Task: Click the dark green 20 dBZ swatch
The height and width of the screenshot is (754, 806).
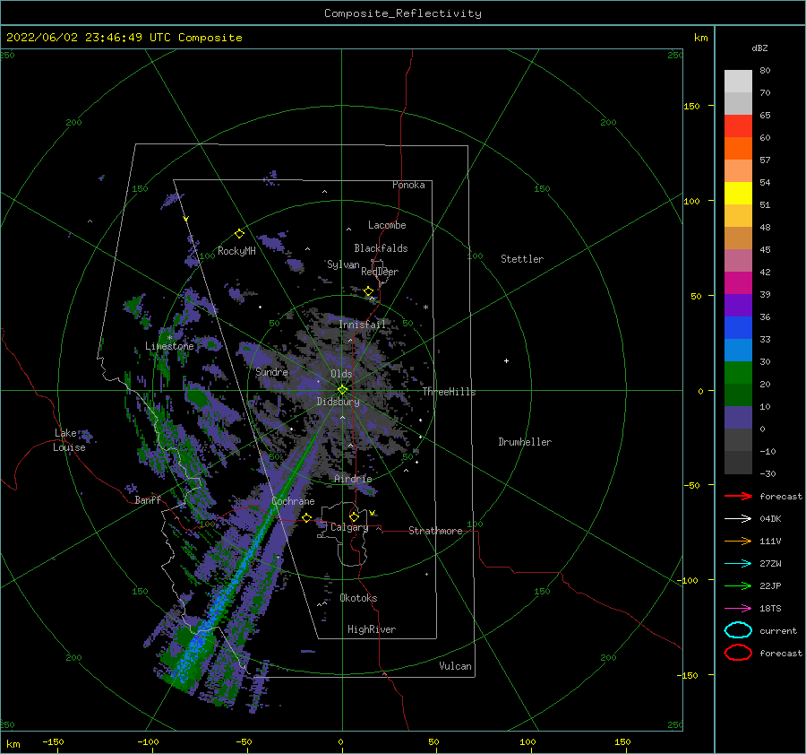Action: pyautogui.click(x=738, y=394)
